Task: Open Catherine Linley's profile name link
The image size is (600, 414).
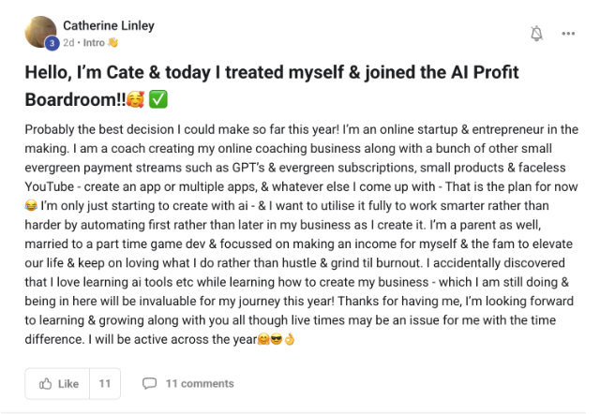Action: pyautogui.click(x=108, y=25)
